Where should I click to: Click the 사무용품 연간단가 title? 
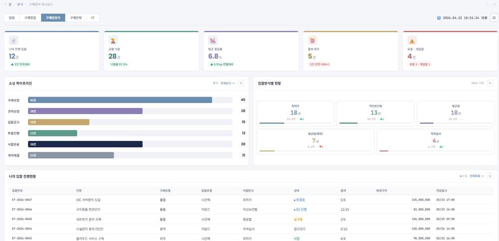pyautogui.click(x=88, y=210)
